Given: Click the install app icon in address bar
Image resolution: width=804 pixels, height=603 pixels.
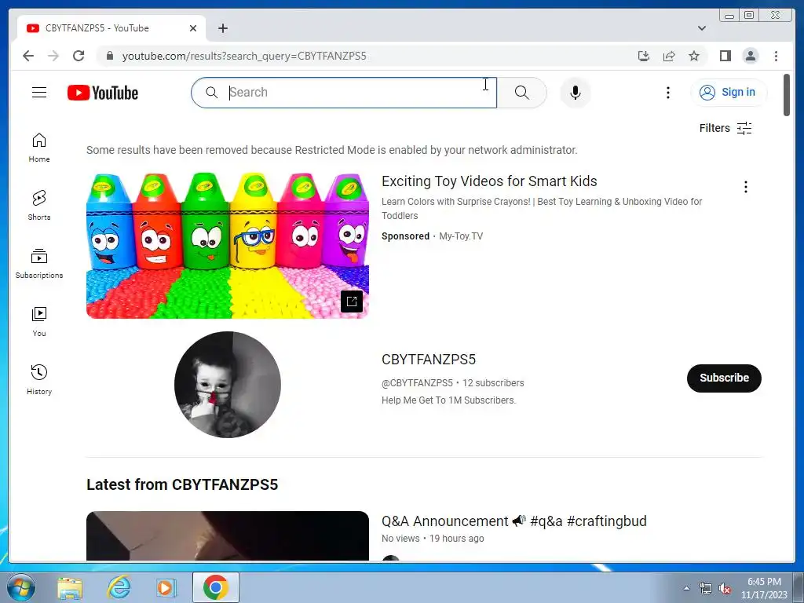Looking at the screenshot, I should 644,56.
